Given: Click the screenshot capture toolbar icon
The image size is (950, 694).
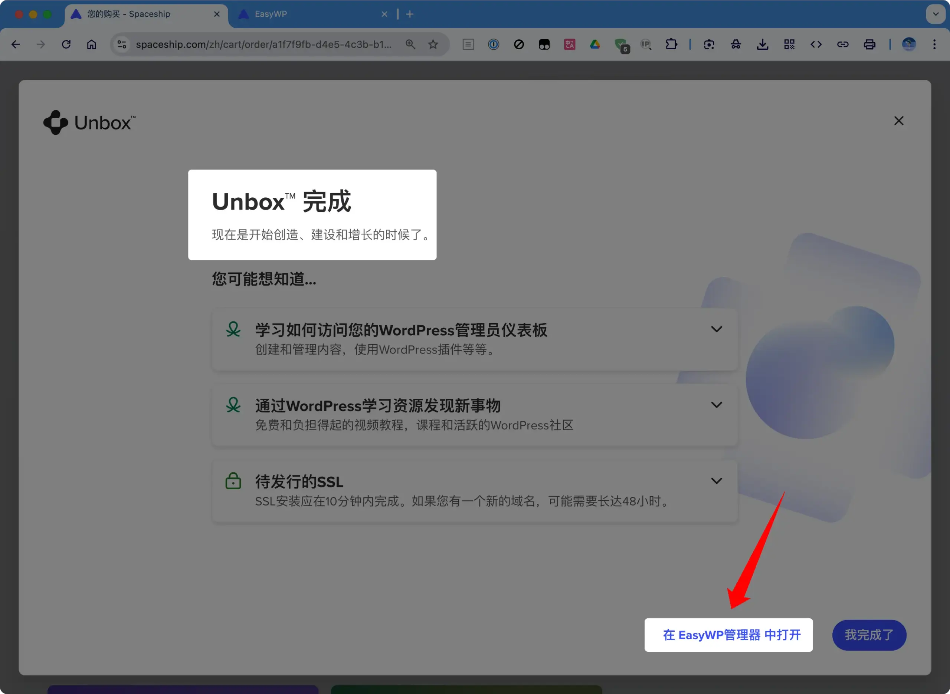Looking at the screenshot, I should [709, 45].
